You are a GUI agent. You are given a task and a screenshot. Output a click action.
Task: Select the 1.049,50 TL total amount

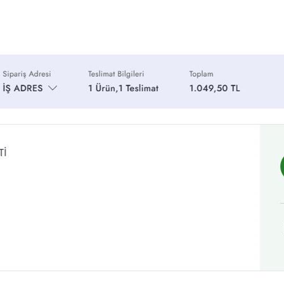coord(214,88)
